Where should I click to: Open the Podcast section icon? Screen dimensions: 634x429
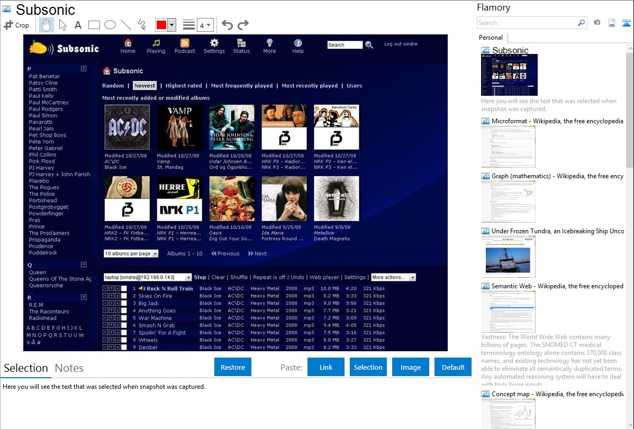pos(184,46)
